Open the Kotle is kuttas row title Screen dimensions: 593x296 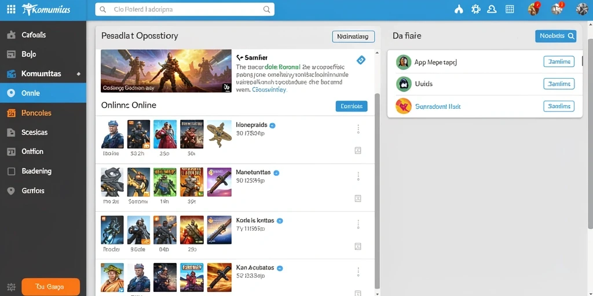pyautogui.click(x=255, y=220)
